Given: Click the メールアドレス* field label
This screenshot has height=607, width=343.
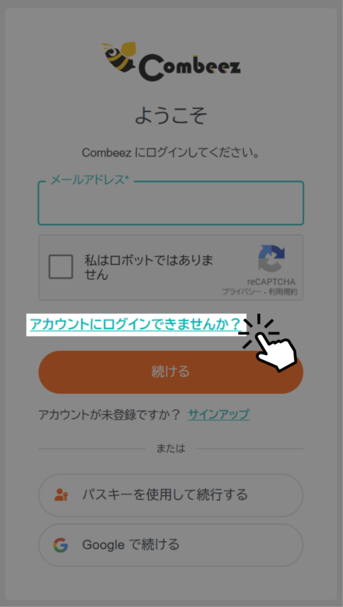Looking at the screenshot, I should (89, 180).
